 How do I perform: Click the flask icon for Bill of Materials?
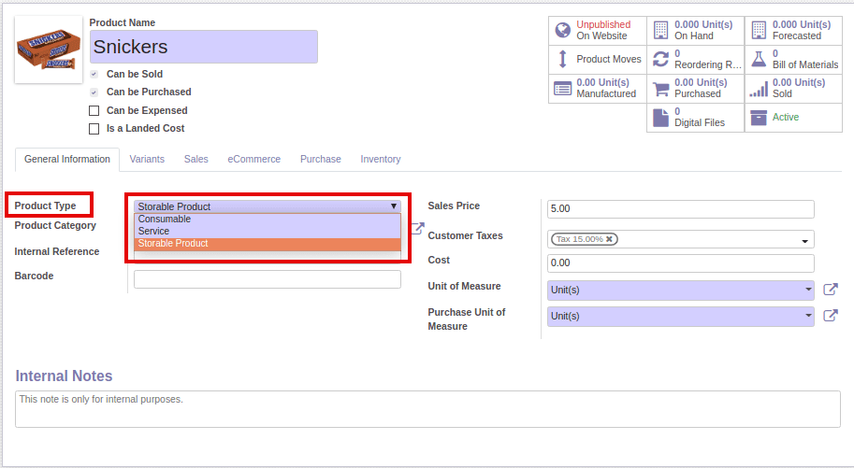pyautogui.click(x=759, y=59)
